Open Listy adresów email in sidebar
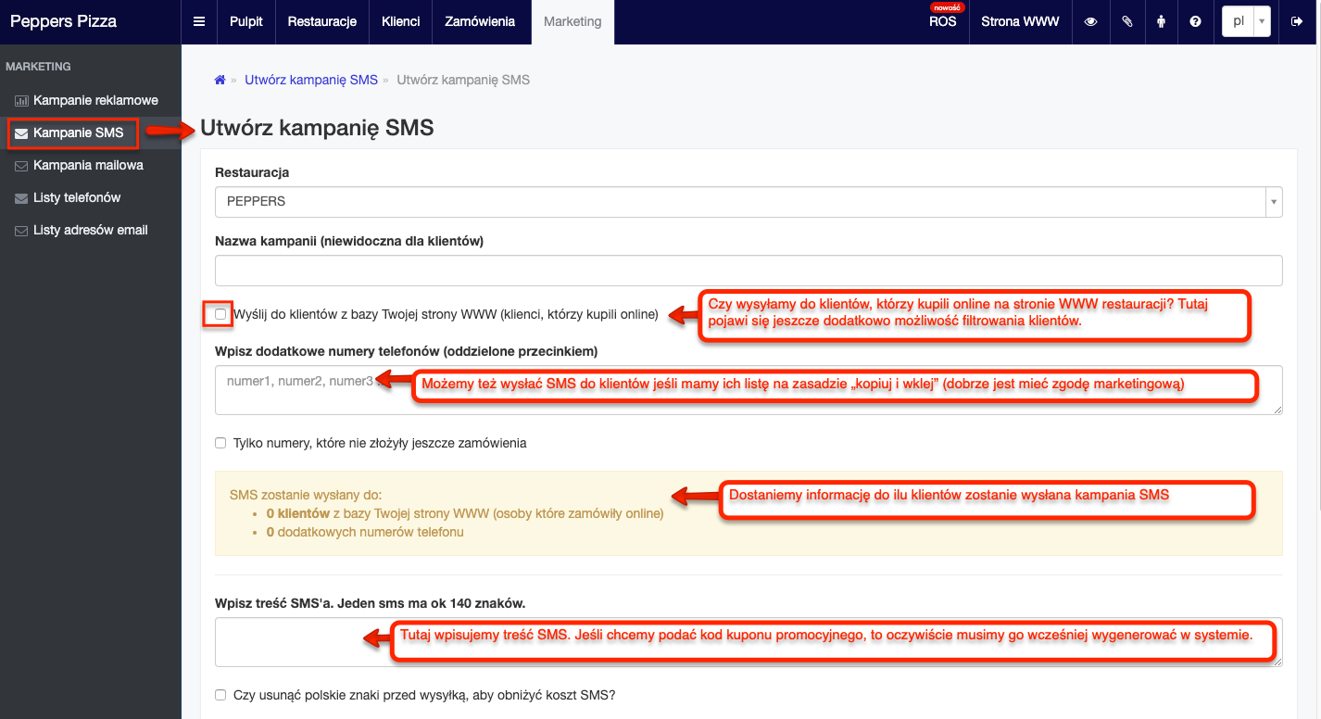 (91, 230)
